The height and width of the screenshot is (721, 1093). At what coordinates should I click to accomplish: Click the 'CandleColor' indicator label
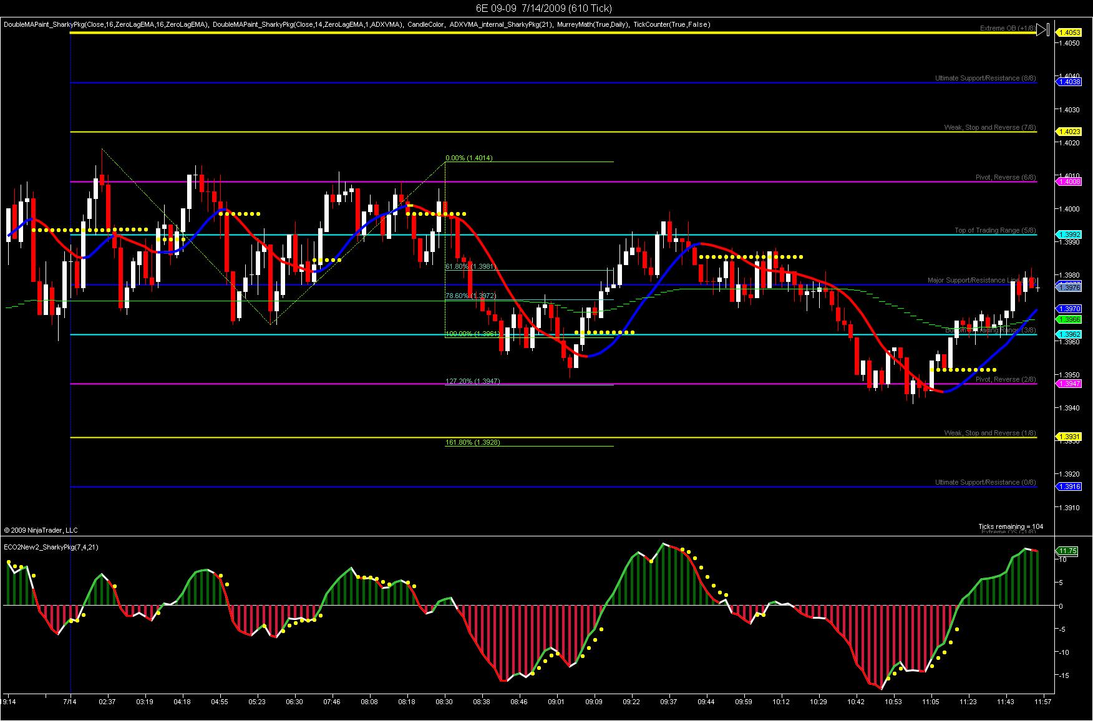pos(425,24)
